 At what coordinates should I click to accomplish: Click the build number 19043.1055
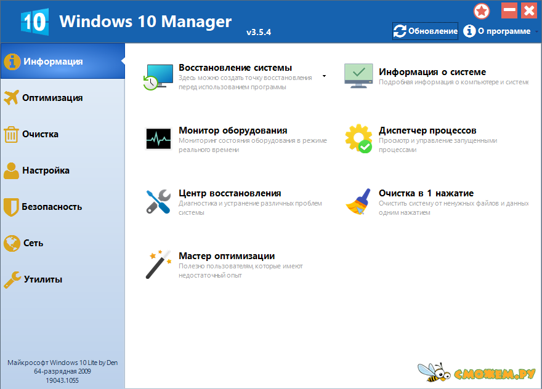point(63,380)
